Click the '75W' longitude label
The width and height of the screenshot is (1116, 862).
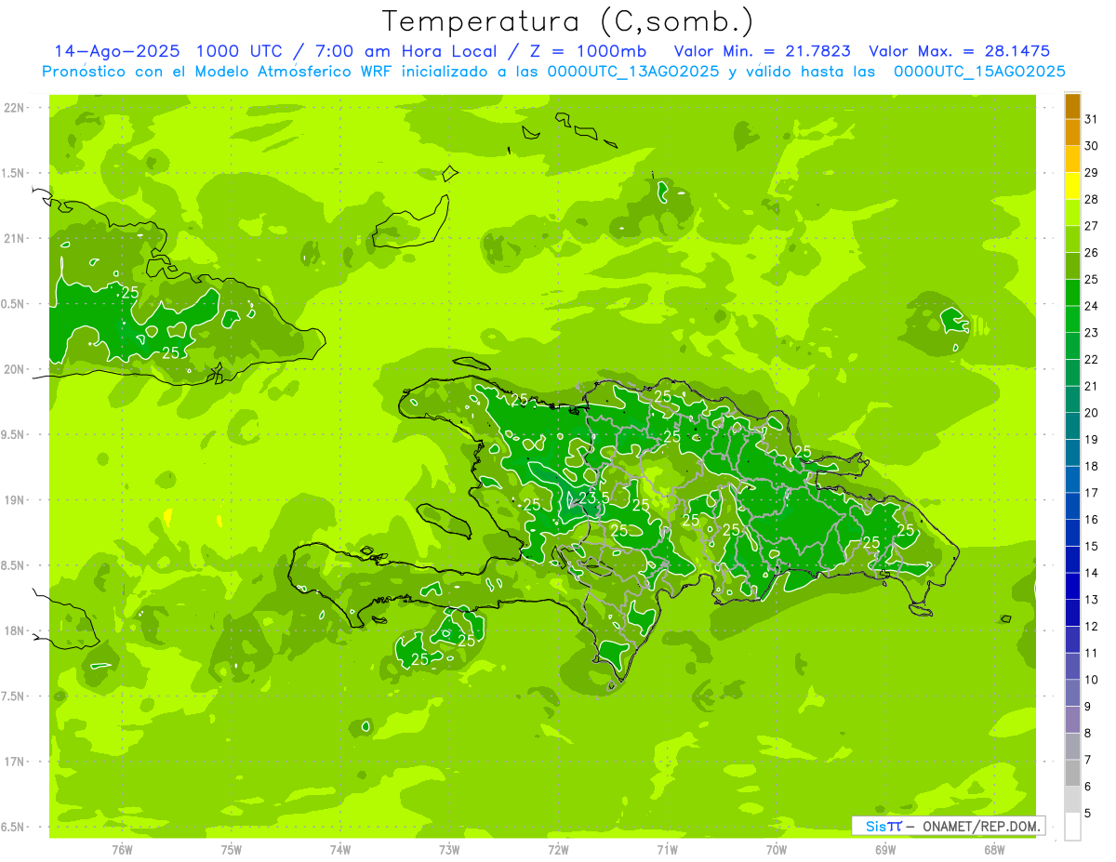coord(231,849)
